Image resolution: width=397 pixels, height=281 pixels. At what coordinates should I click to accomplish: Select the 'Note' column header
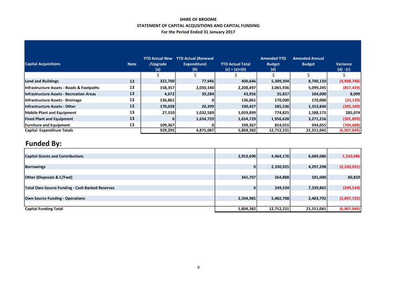[132, 64]
